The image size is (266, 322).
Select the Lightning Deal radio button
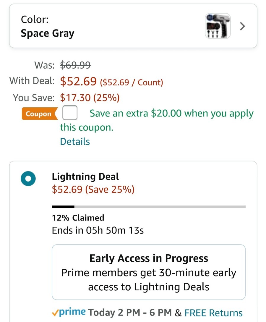28,179
